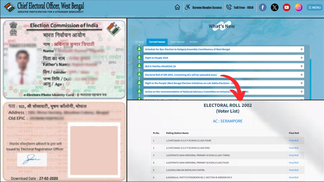Open Final Roll for Sushila Balika Bidyalaya
The width and height of the screenshot is (324, 182).
pyautogui.click(x=293, y=170)
